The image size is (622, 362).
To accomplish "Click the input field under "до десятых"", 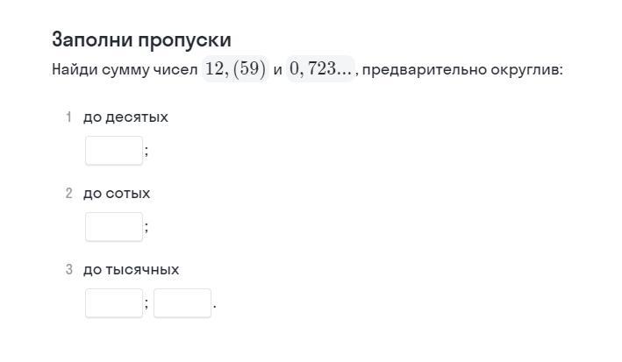I will (114, 151).
